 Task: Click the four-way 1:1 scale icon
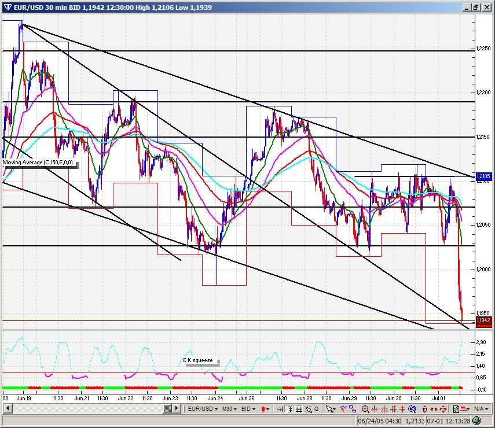coord(443,409)
